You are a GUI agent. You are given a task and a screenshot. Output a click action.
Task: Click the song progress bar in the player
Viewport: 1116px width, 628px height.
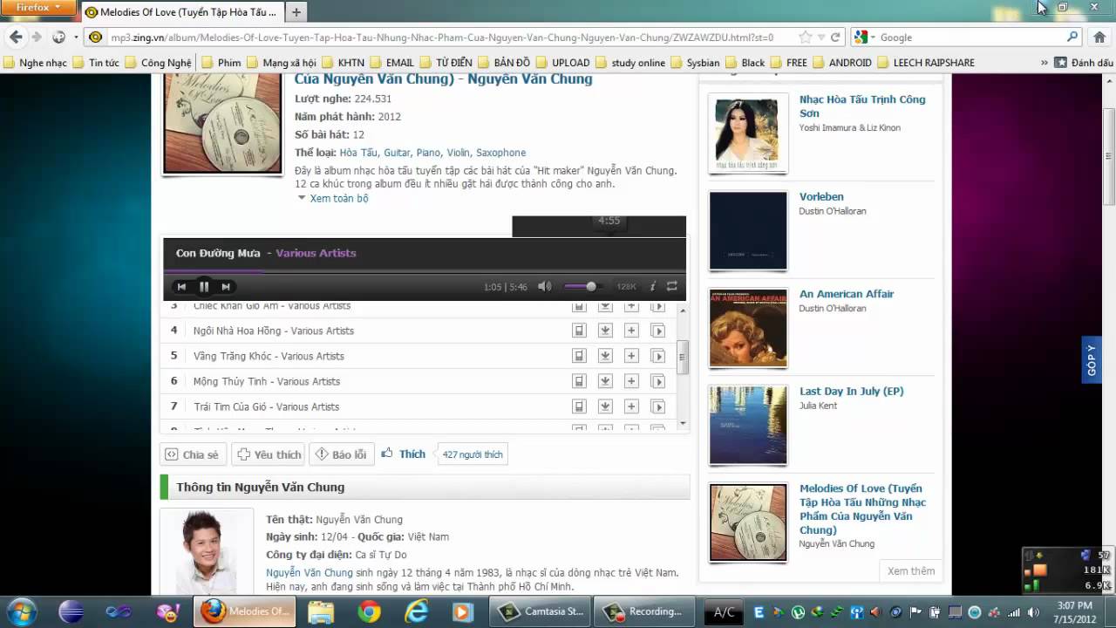click(425, 271)
